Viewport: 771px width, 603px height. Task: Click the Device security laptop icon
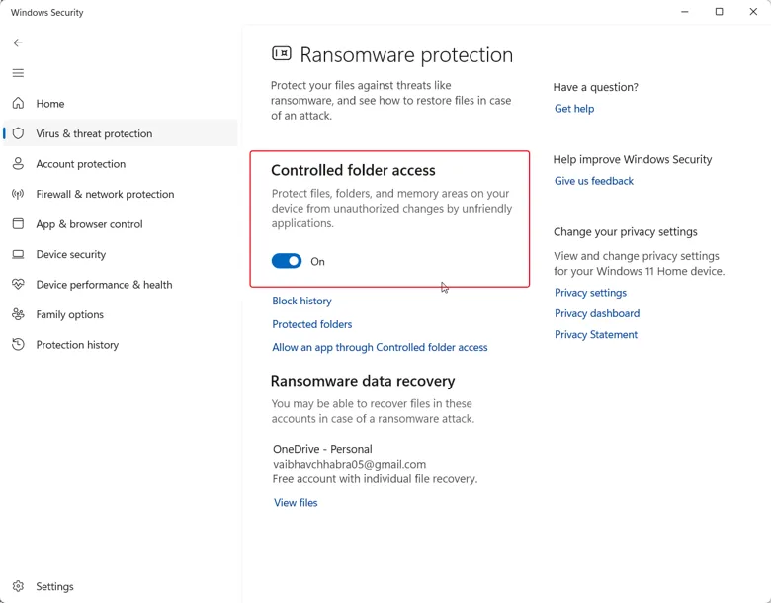(18, 254)
